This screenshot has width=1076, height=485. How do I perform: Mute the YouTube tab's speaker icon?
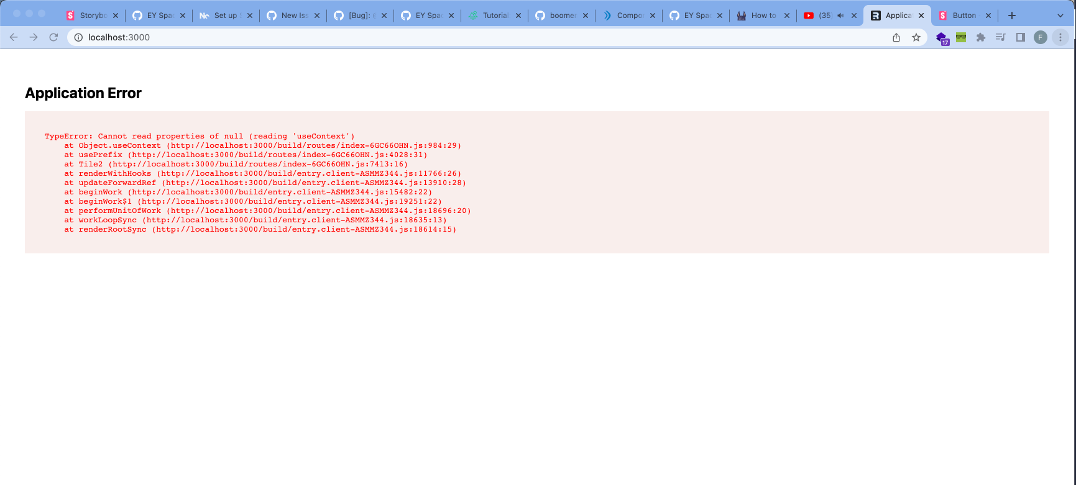click(x=840, y=16)
